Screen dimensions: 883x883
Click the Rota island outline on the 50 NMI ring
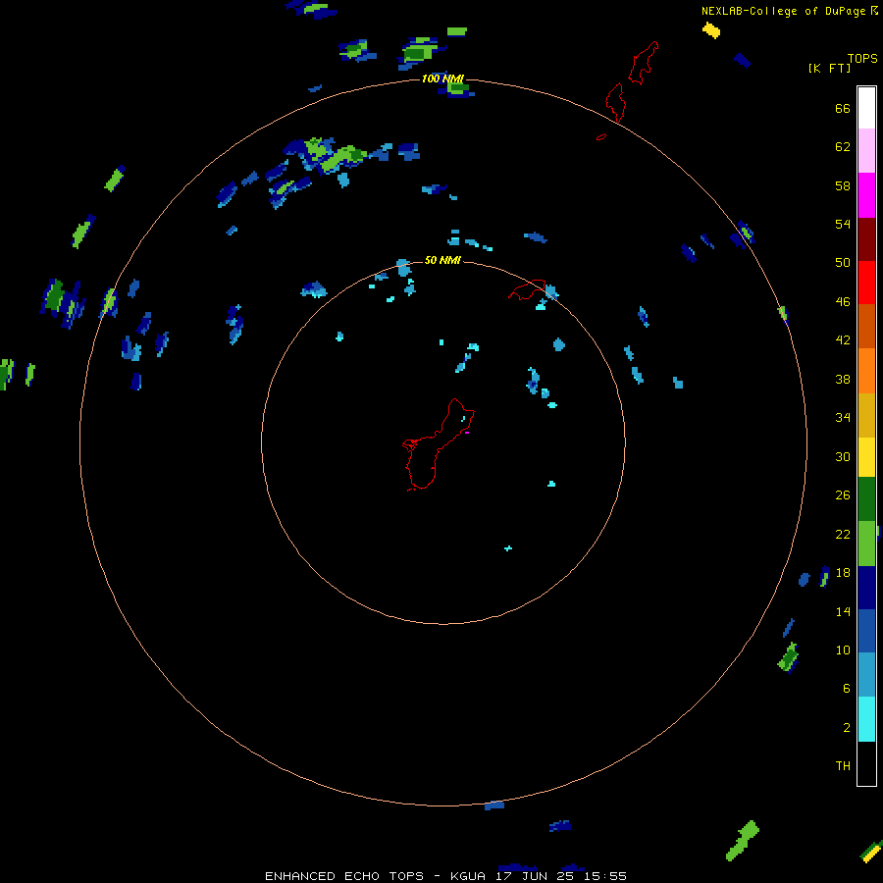point(527,289)
